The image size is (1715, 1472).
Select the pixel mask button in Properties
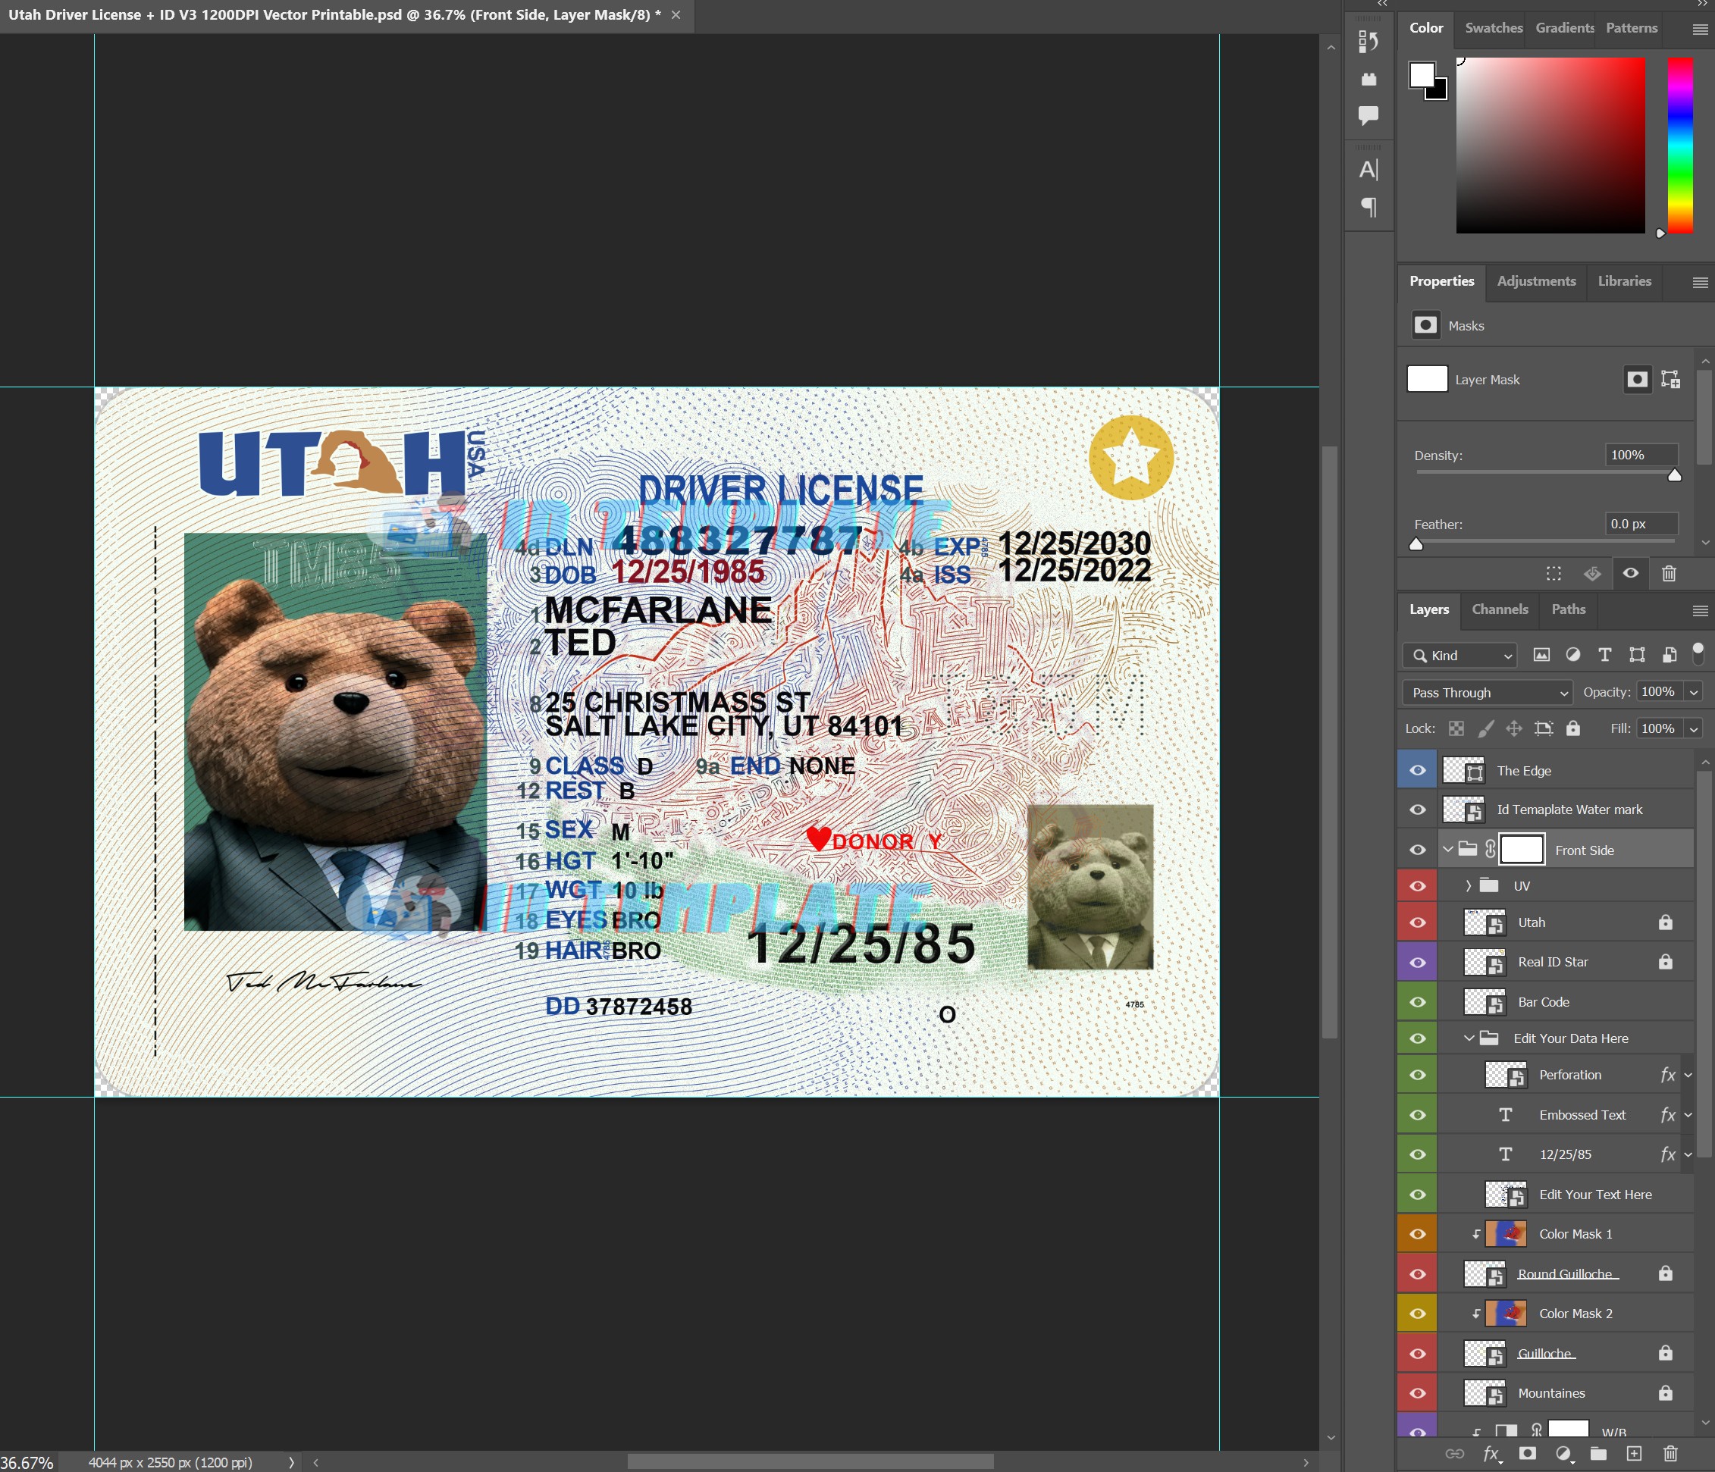(1637, 380)
